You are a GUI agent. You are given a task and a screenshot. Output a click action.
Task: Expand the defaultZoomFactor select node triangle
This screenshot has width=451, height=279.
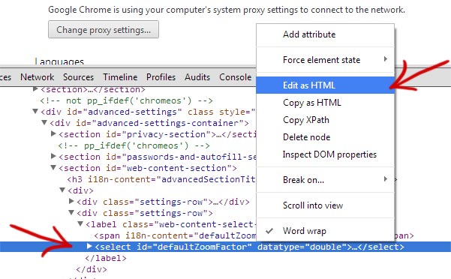click(89, 246)
